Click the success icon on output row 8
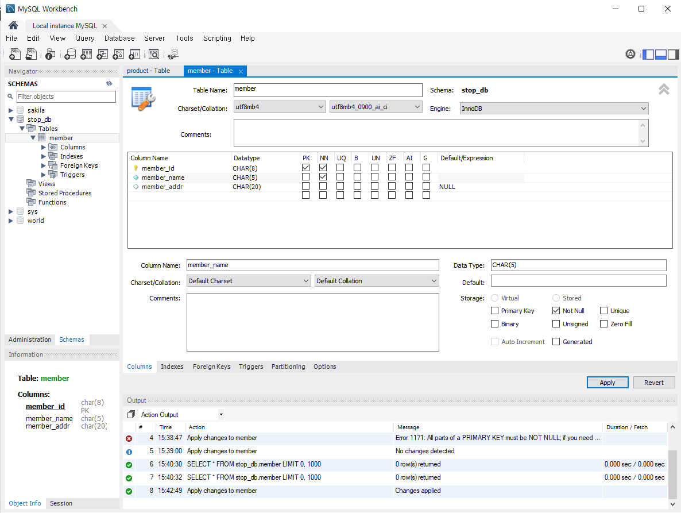 (x=129, y=491)
